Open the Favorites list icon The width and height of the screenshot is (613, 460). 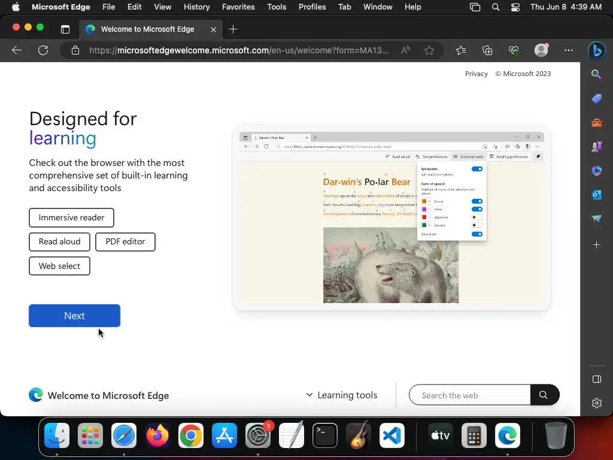[x=461, y=50]
